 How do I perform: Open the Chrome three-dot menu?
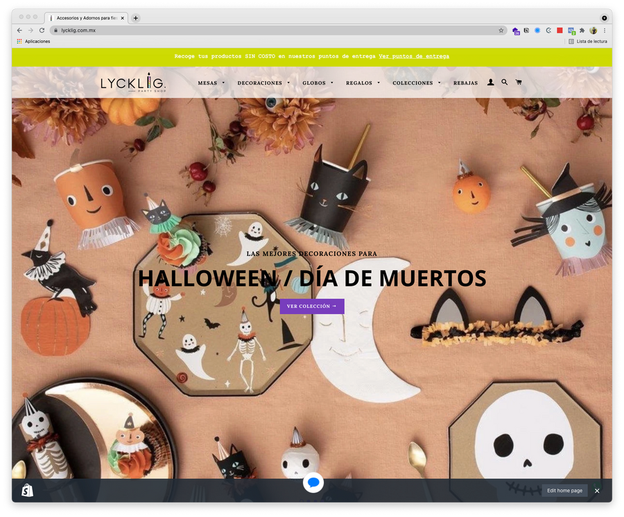(x=605, y=30)
